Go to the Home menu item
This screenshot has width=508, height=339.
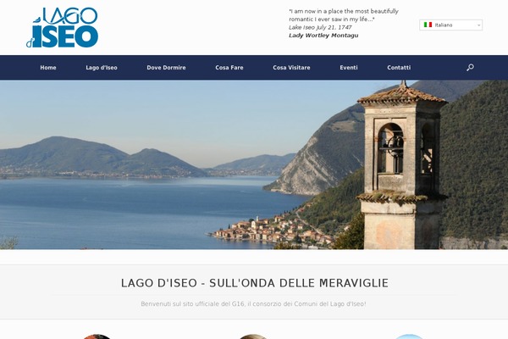pos(48,68)
